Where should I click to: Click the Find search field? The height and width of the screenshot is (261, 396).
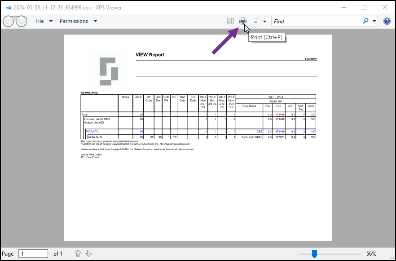[x=317, y=21]
